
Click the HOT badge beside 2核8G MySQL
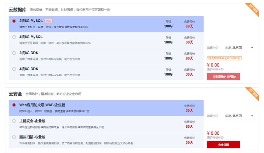pyautogui.click(x=49, y=21)
